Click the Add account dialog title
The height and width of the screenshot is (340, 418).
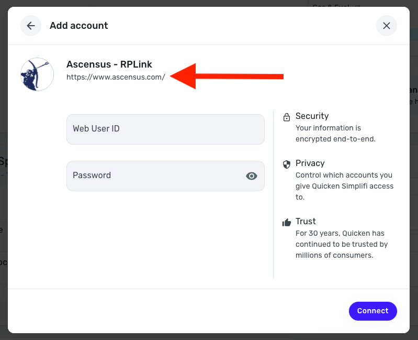pyautogui.click(x=78, y=26)
